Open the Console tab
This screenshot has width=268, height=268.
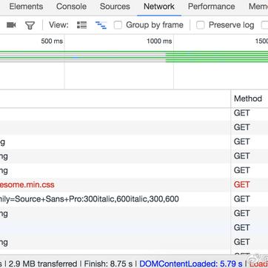click(71, 7)
